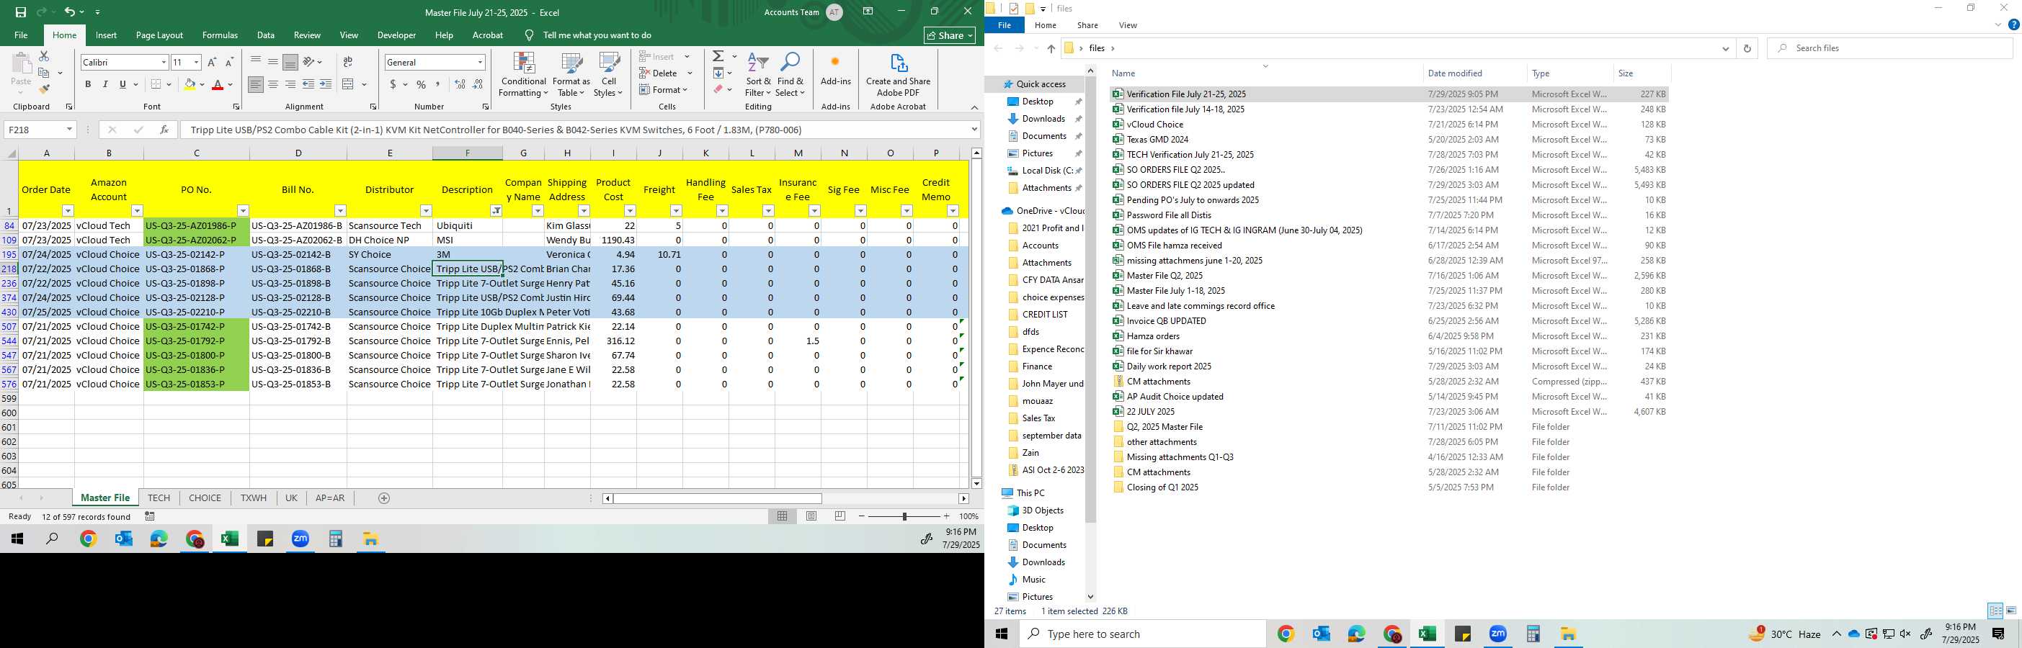Click Create and Share Adobe PDF
Screen dimensions: 2022x648
(x=898, y=75)
